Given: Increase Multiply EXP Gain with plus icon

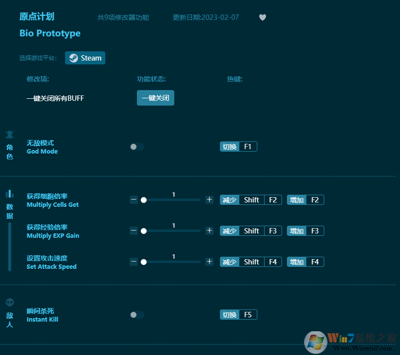Looking at the screenshot, I should 209,231.
